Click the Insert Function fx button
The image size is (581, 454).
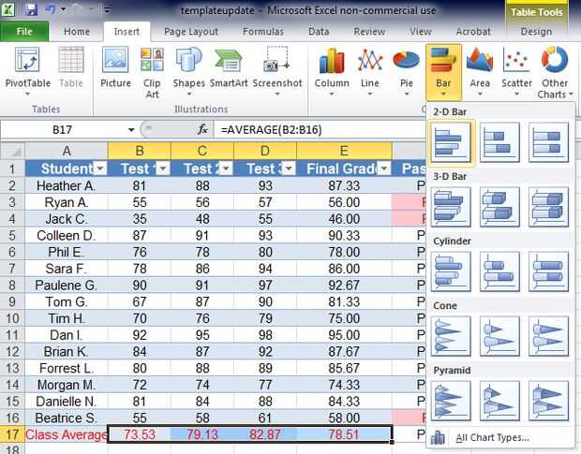pos(202,129)
